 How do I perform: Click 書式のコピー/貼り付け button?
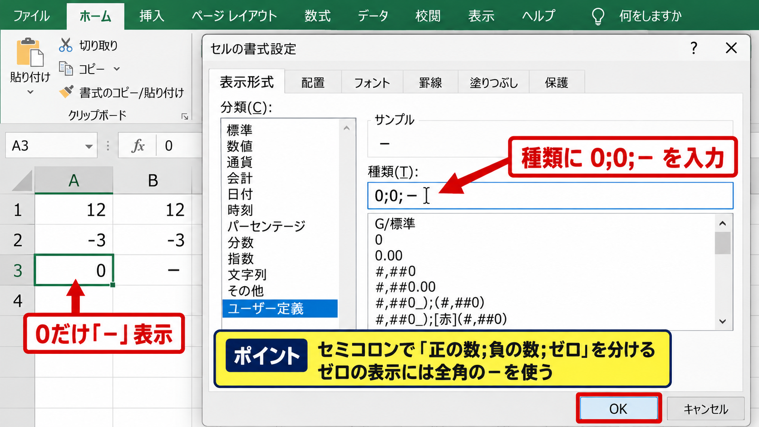(122, 93)
